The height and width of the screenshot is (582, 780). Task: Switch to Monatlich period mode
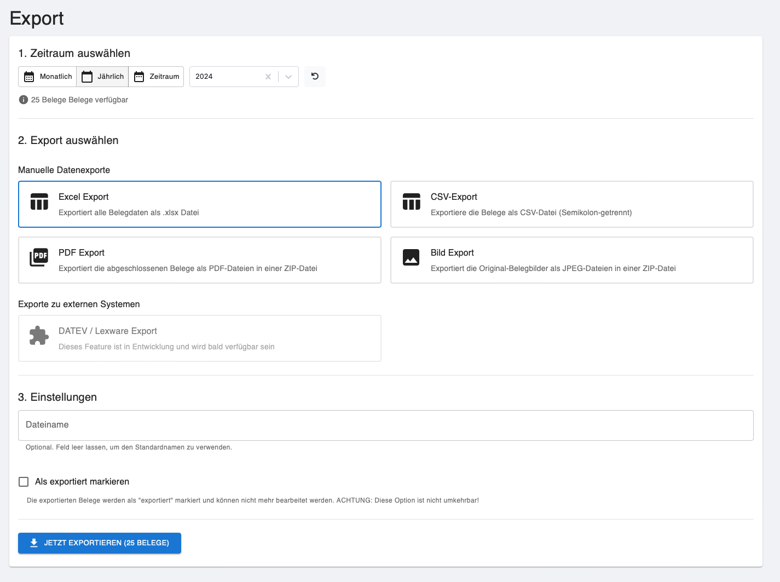[48, 77]
